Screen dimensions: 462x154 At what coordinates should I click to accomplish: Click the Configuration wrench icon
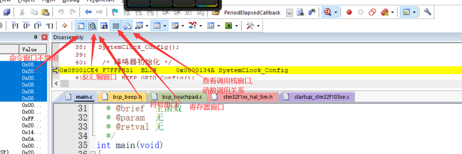[x=428, y=12]
